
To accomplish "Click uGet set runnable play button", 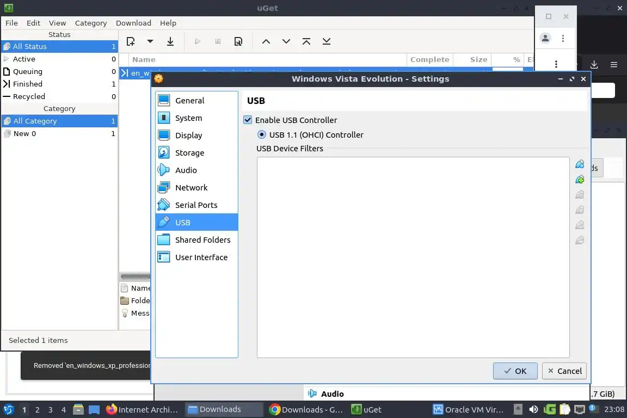I will [198, 41].
